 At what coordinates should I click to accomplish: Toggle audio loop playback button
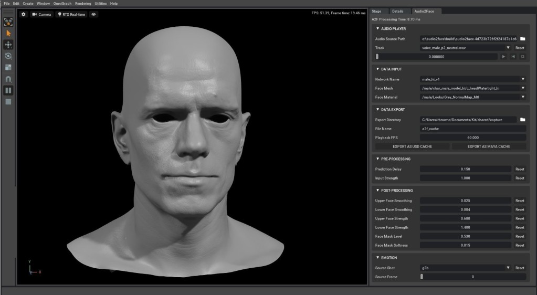pyautogui.click(x=522, y=57)
